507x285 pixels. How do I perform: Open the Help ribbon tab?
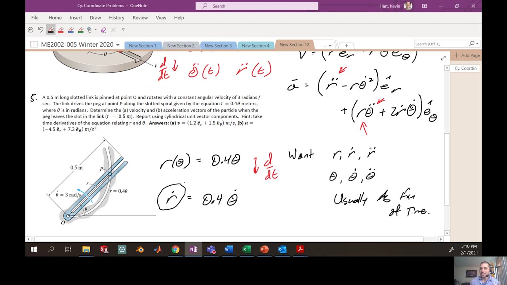pyautogui.click(x=179, y=17)
